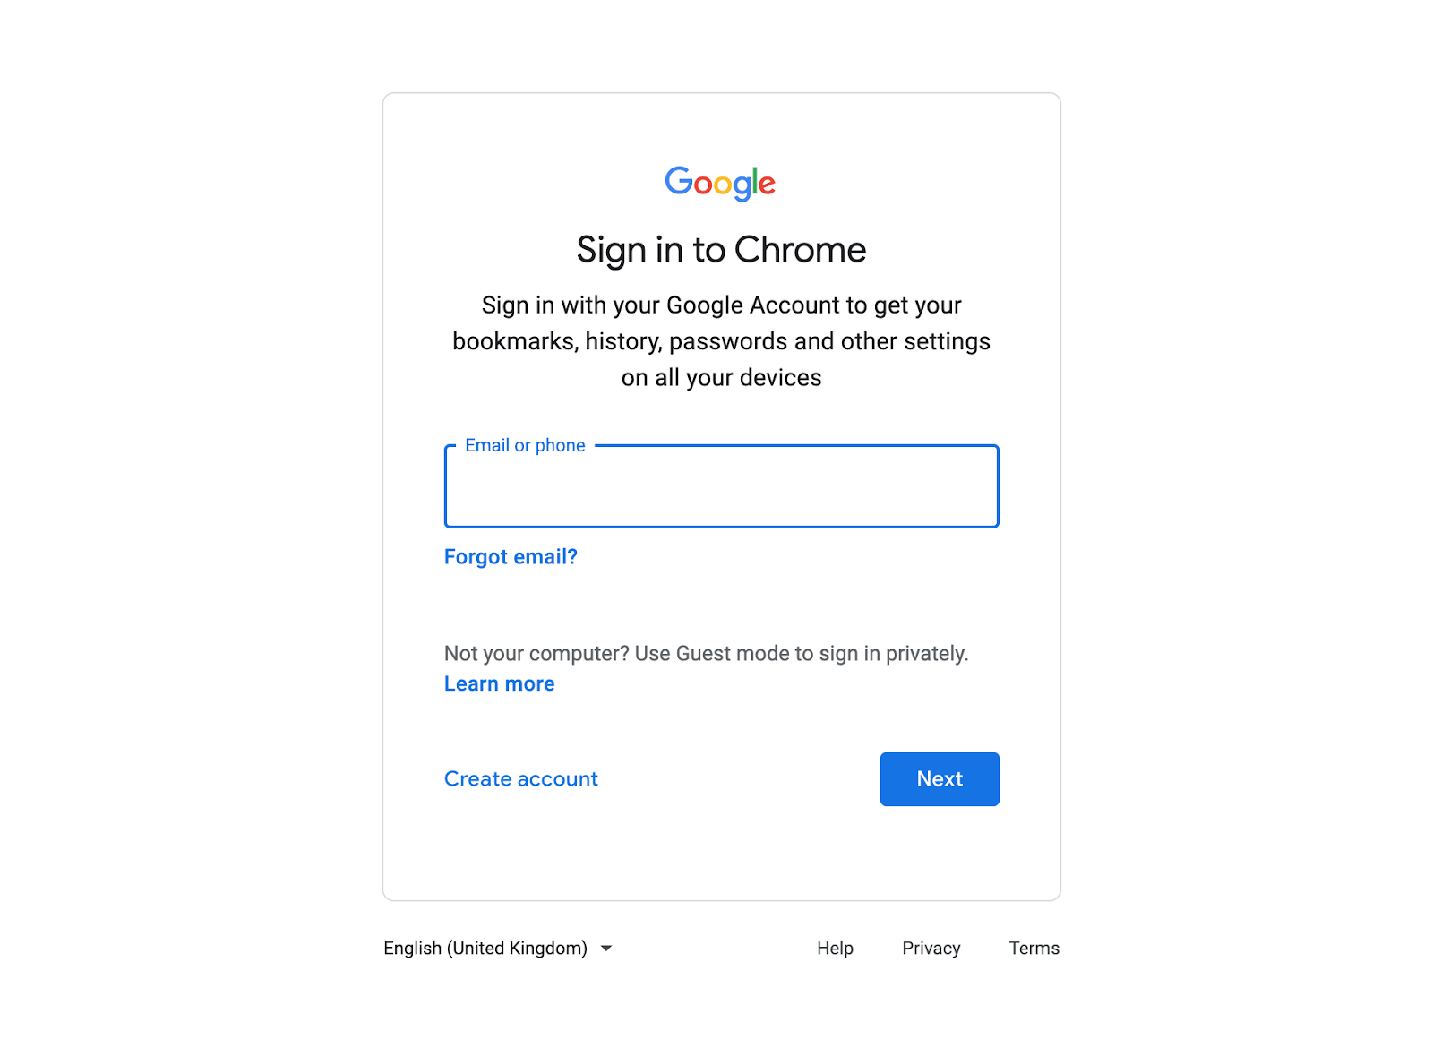Open Learn more about Guest mode
Image resolution: width=1433 pixels, height=1048 pixels.
pos(499,683)
